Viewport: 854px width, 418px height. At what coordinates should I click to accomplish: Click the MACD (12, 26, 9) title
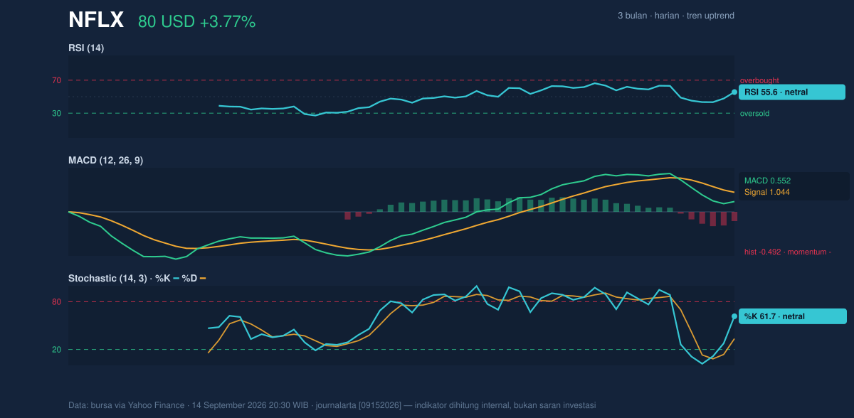coord(105,161)
